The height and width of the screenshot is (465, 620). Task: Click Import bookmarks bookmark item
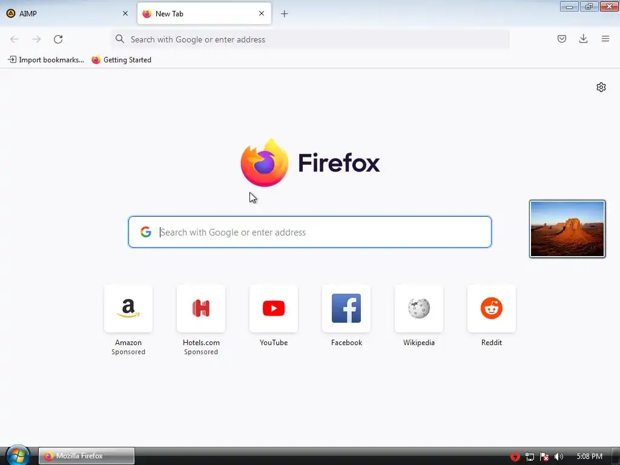(46, 60)
